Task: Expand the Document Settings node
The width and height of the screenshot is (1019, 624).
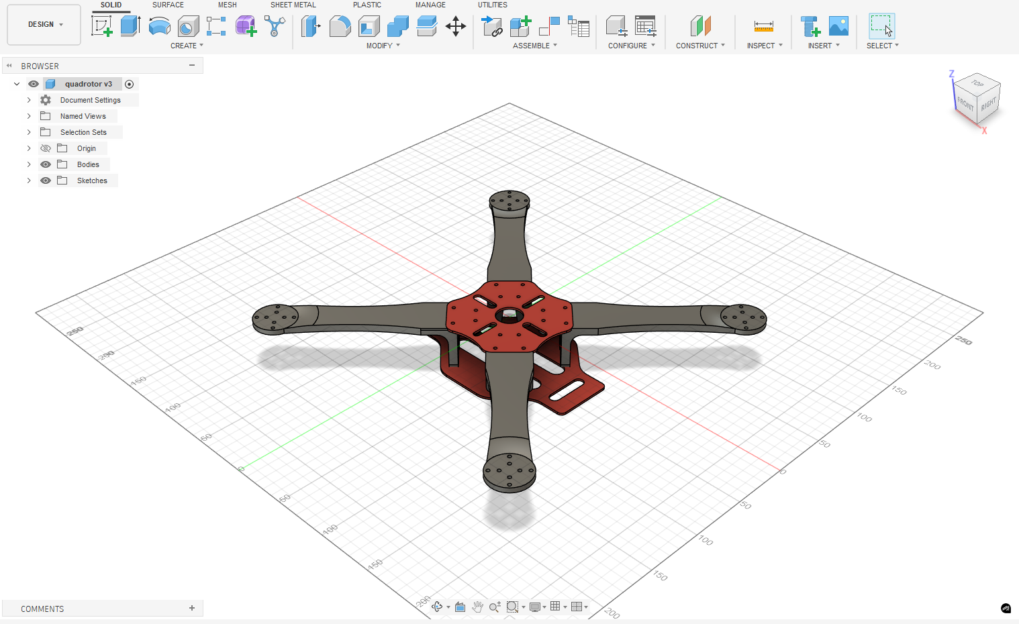Action: (x=29, y=100)
